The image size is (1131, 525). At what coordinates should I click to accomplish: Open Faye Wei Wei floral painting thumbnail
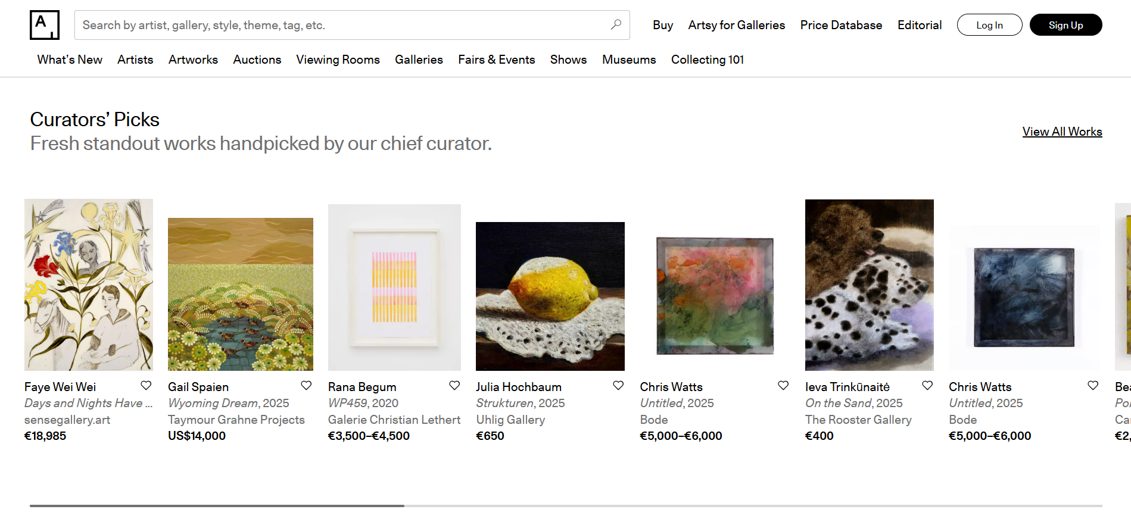89,285
